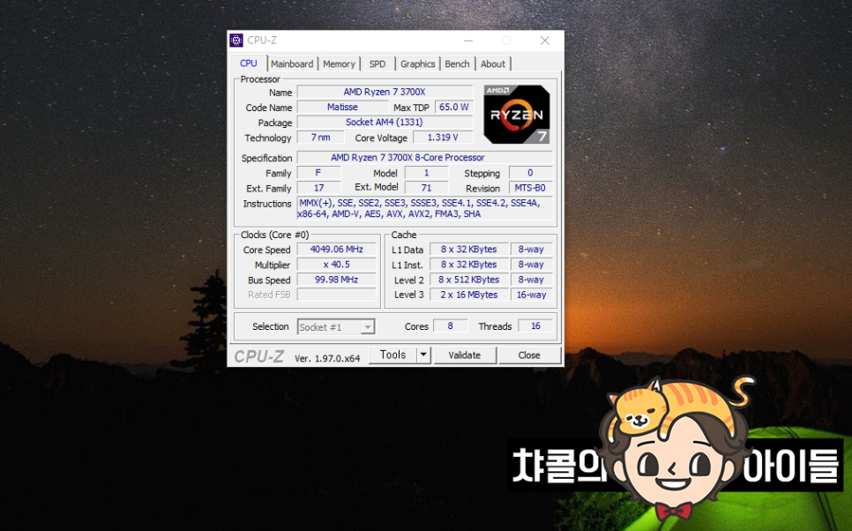This screenshot has height=531, width=852.
Task: Switch to the Bench tab
Action: tap(457, 64)
